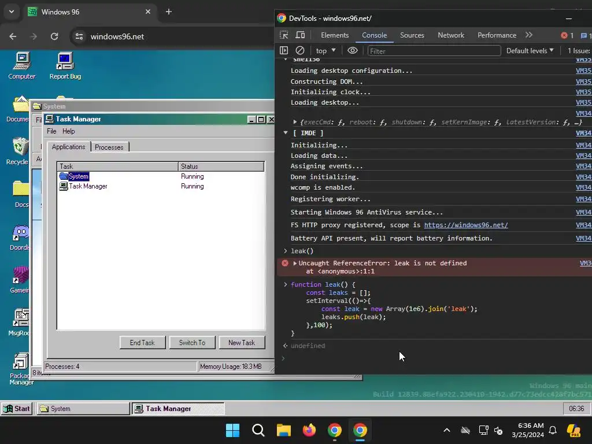Click the Windows 96 taskbar clock showing 06:36
Screen dimensions: 592x444
[x=576, y=409]
